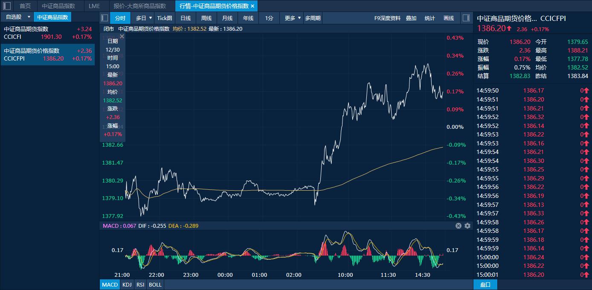The width and height of the screenshot is (592, 290).
Task: Open the 报价-大商所商品指数 tab
Action: coord(140,6)
